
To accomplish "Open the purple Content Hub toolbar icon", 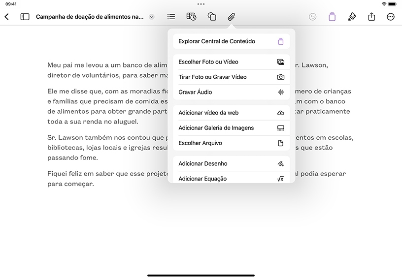I will coord(332,17).
